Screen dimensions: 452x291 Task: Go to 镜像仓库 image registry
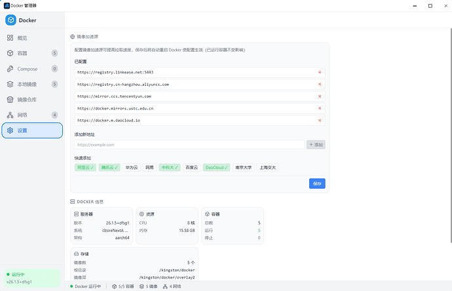[x=32, y=100]
